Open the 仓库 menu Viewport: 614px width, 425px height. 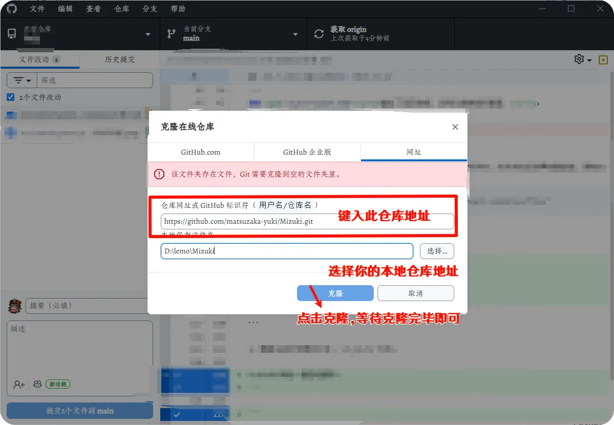pyautogui.click(x=122, y=9)
